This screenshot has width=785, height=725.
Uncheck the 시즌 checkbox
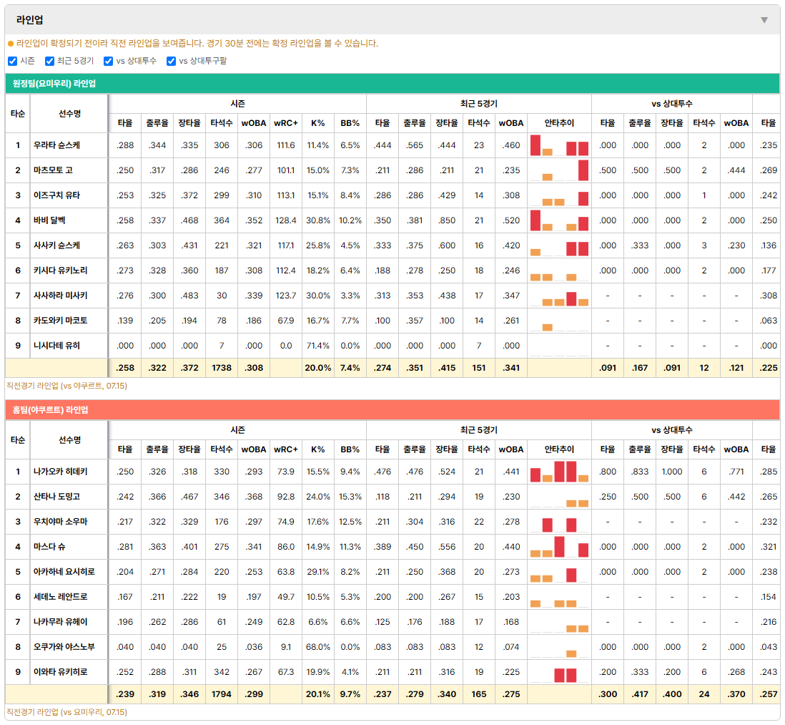[x=13, y=61]
